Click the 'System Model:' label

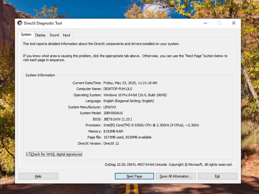point(91,113)
